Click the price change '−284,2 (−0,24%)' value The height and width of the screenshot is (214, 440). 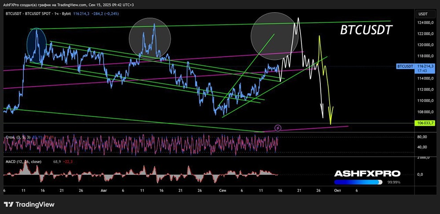pyautogui.click(x=106, y=14)
